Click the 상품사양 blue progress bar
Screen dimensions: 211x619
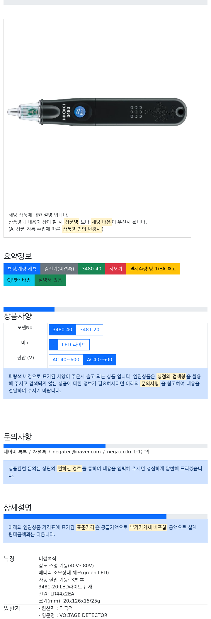(29, 309)
